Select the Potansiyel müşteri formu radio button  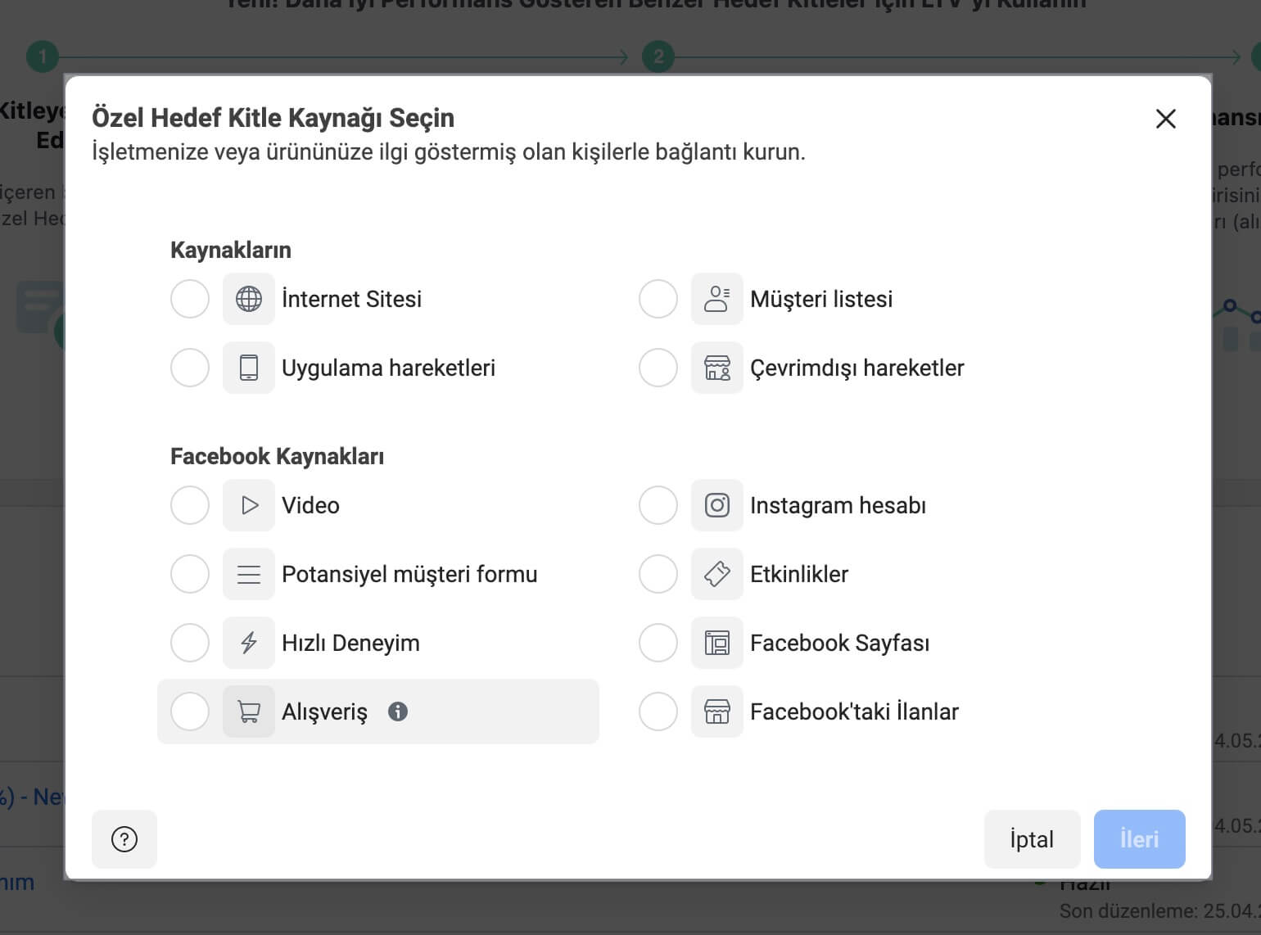pos(190,574)
